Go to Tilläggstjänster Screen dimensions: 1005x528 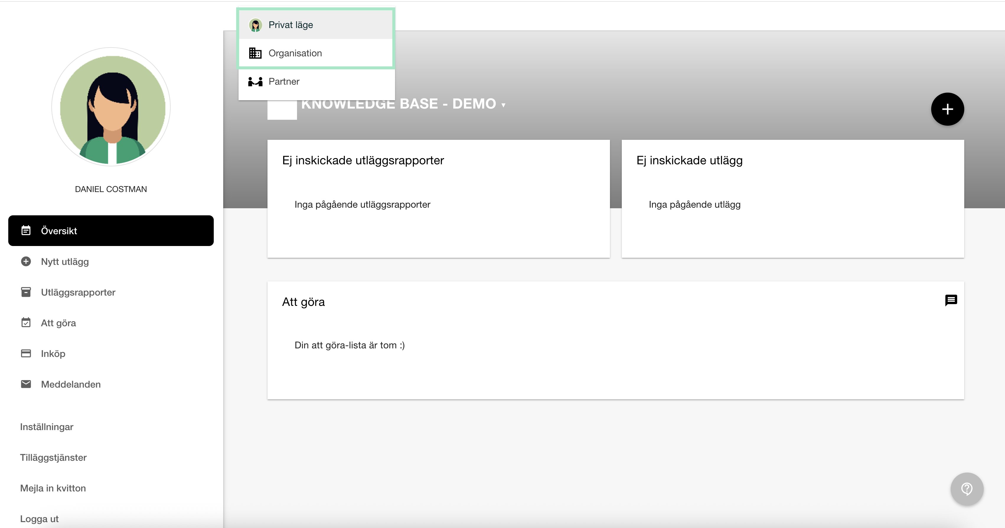point(53,458)
